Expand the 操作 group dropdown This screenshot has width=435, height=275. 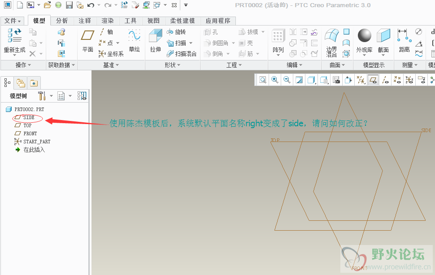(23, 65)
